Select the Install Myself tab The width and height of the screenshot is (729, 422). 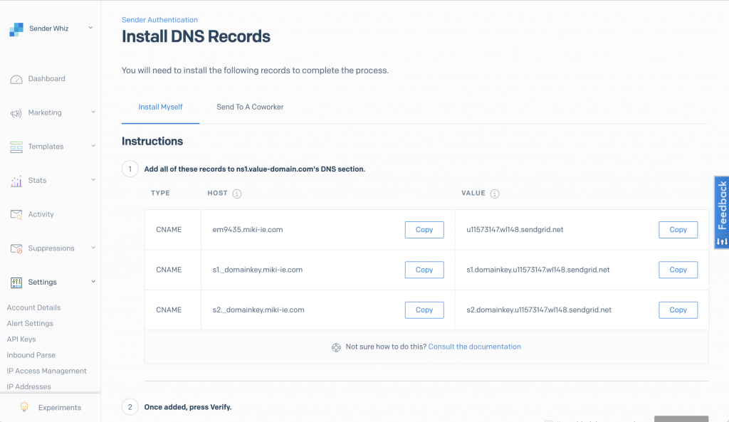pos(160,107)
